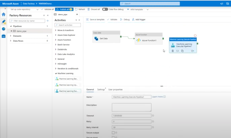The image size is (231, 138).
Task: Collapse the Factory Resources panel with double arrow
Action: click(48, 15)
